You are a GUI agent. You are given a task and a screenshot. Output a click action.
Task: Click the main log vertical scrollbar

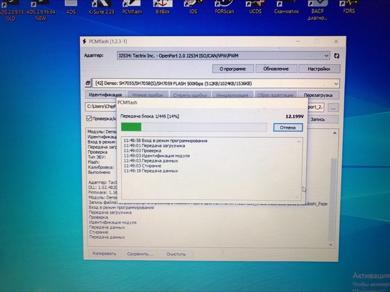tap(333, 188)
